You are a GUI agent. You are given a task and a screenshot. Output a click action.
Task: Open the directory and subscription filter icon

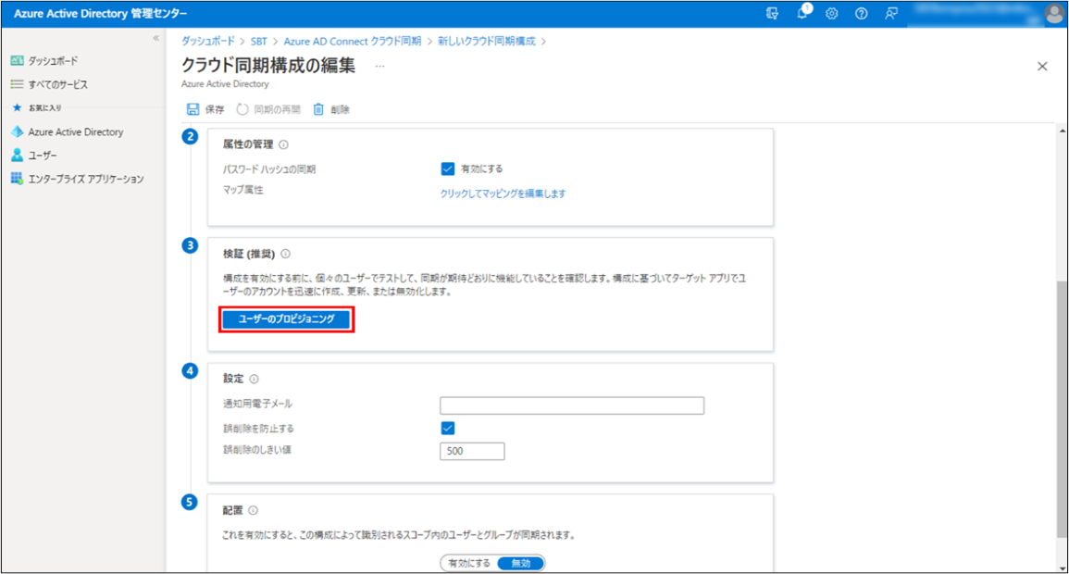(773, 14)
